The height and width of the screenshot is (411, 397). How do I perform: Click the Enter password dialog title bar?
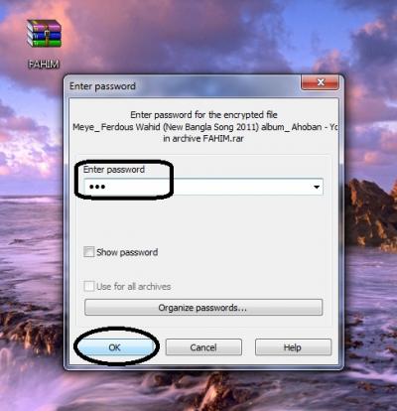point(184,86)
